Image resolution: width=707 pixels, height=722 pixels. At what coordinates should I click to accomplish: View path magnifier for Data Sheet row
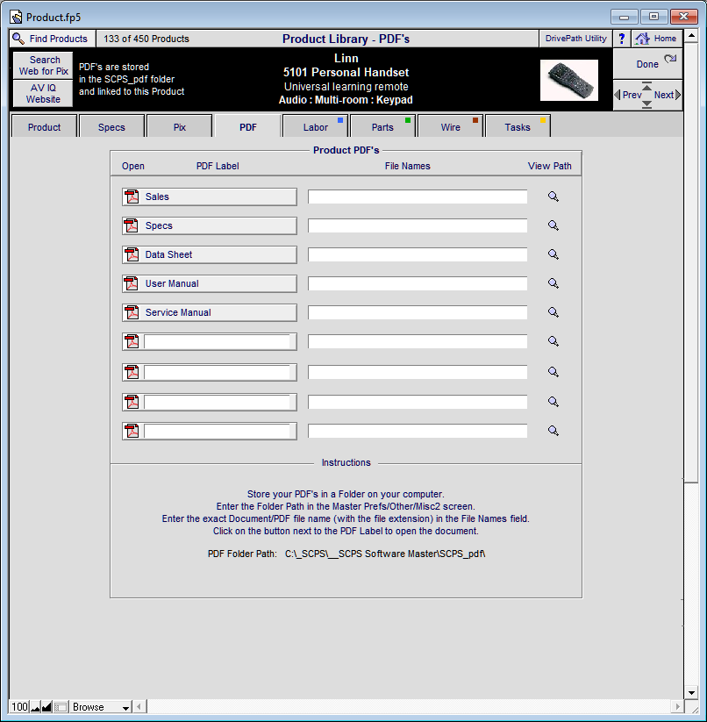click(x=553, y=254)
